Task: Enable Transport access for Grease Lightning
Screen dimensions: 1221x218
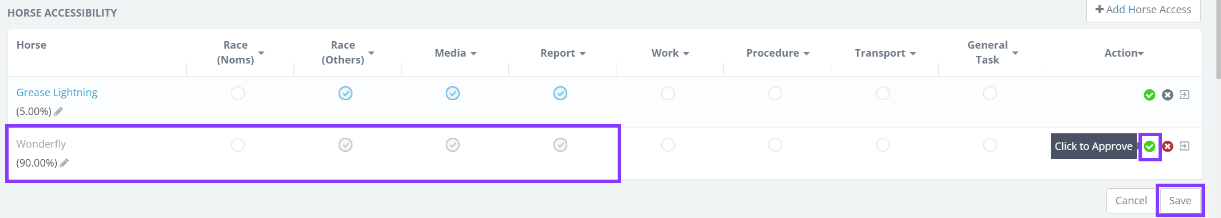Action: (883, 93)
